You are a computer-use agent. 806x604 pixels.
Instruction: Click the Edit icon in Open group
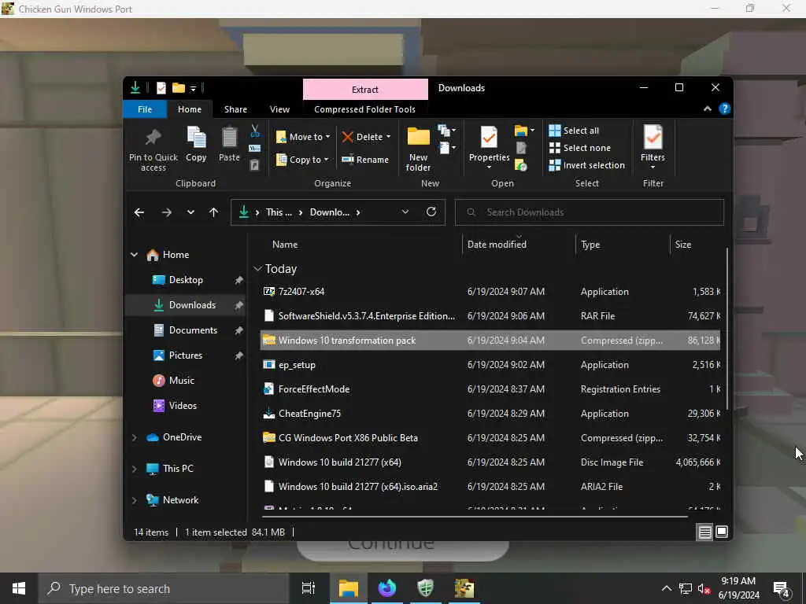pos(521,148)
